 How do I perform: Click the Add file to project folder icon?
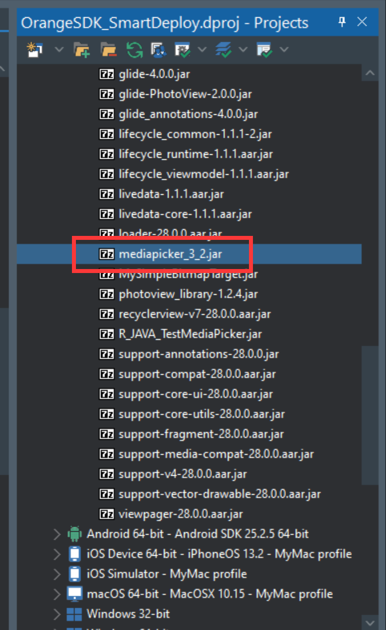82,50
